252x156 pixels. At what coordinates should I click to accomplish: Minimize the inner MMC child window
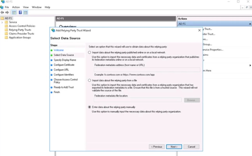tap(243, 7)
